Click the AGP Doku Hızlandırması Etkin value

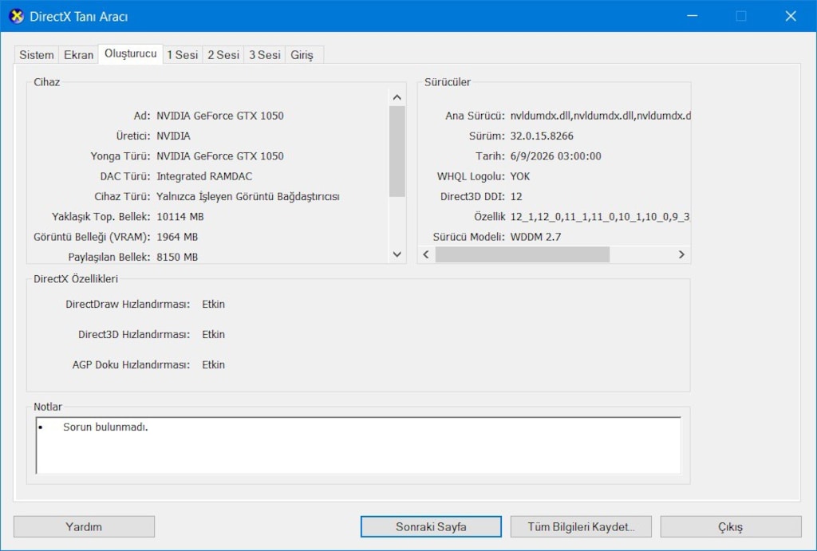(x=214, y=364)
